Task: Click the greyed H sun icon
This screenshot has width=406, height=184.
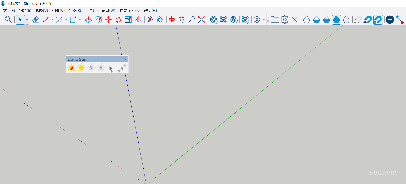Action: point(101,68)
